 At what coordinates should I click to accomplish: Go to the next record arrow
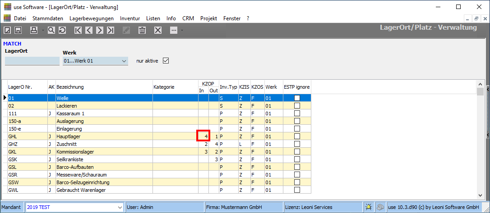pos(100,30)
